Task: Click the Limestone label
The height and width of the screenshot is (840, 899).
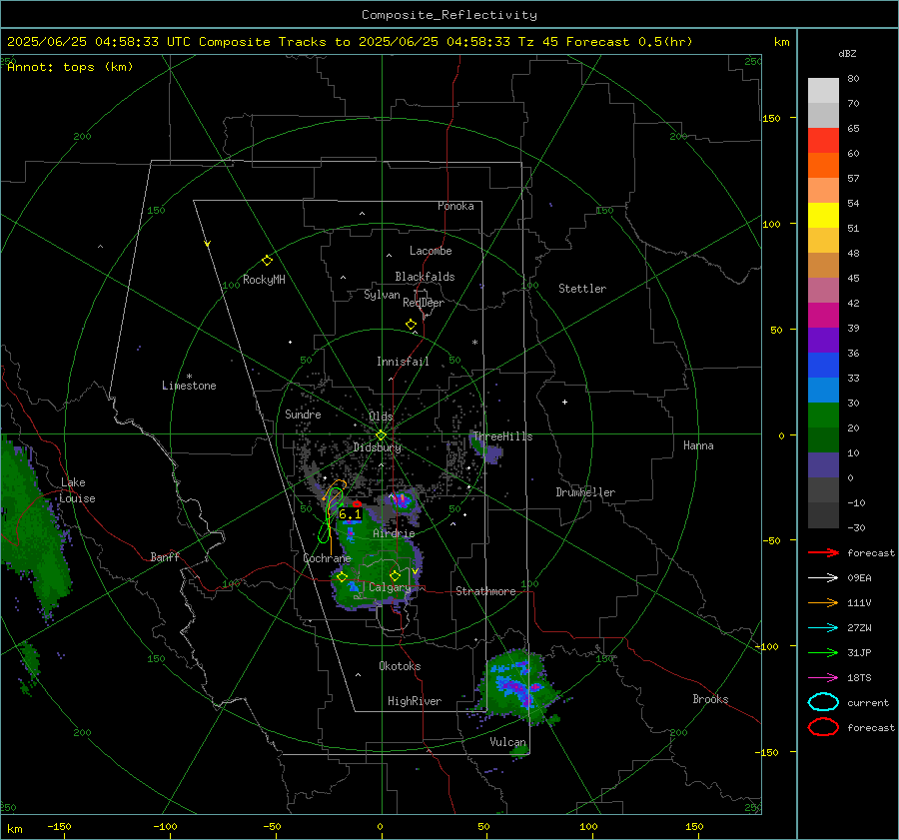Action: (189, 386)
